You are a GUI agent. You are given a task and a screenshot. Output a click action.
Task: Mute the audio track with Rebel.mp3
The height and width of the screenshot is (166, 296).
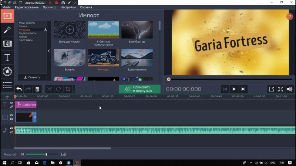pyautogui.click(x=11, y=128)
